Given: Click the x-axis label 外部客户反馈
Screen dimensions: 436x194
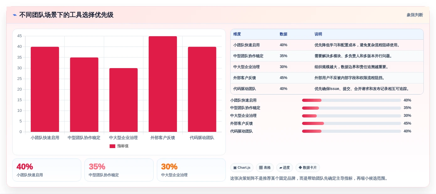Looking at the screenshot, I should pyautogui.click(x=163, y=138).
